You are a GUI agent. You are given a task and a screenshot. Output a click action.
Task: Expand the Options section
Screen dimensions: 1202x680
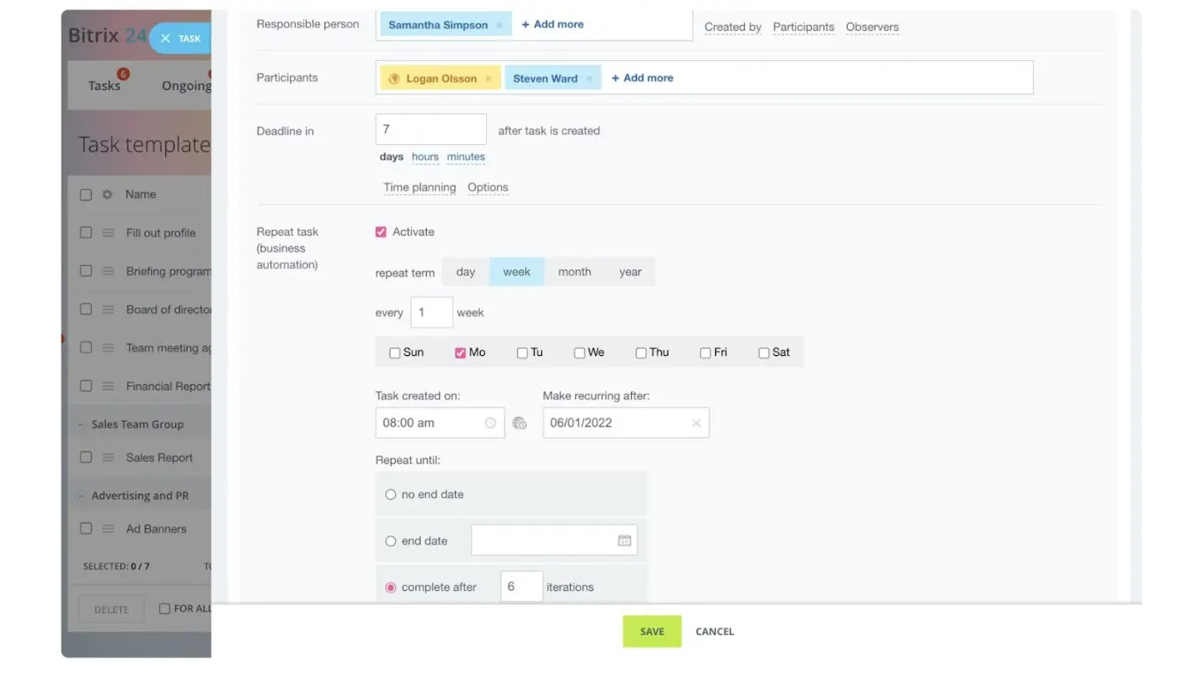tap(488, 187)
